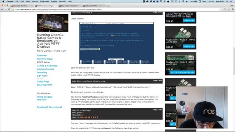Open the History menu

tap(35, 1)
